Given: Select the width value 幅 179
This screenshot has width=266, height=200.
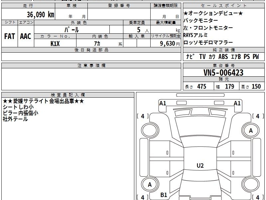Looking at the screenshot, I should click(x=225, y=86).
